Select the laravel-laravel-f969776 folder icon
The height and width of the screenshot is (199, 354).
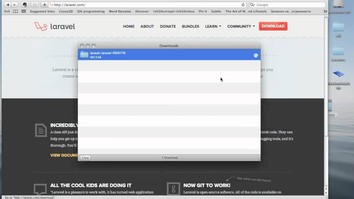[84, 55]
